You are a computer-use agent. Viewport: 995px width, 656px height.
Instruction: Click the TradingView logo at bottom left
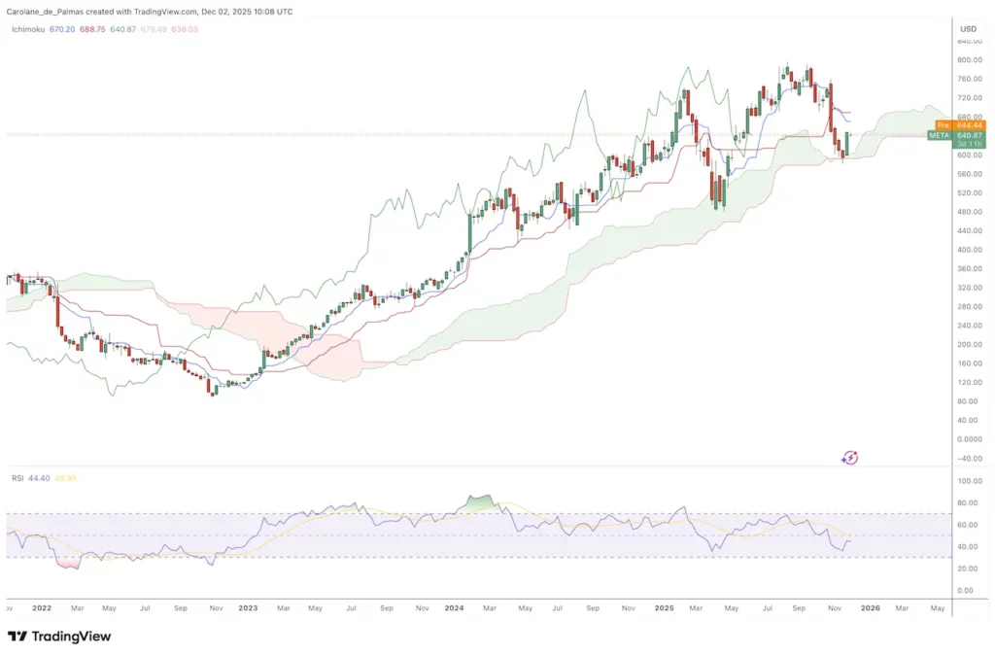58,636
